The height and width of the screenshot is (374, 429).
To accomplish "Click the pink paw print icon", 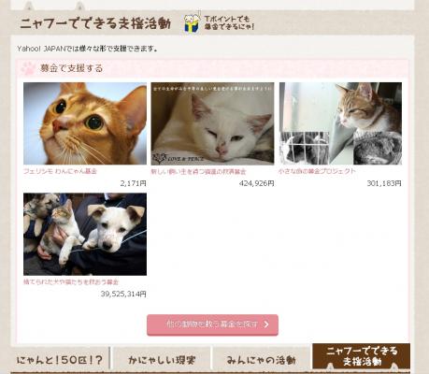I will coord(28,68).
